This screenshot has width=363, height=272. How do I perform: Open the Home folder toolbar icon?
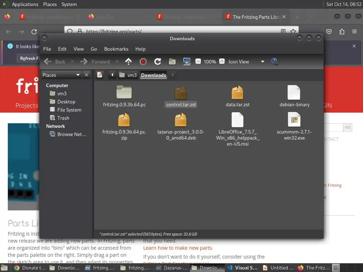point(172,62)
